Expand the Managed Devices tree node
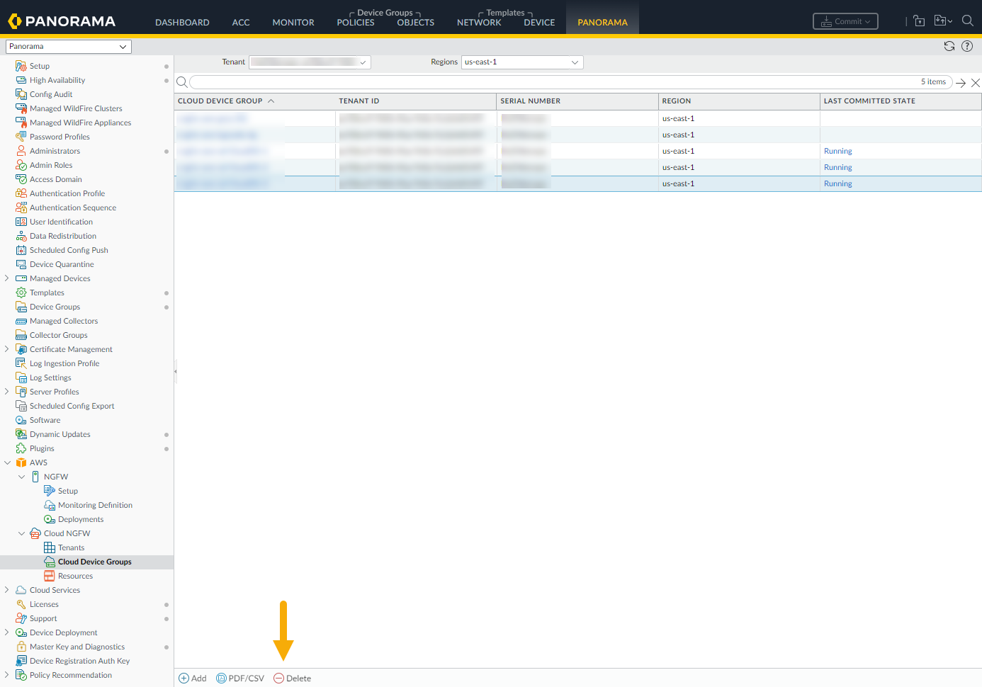Screen dimensions: 982x687 7,278
